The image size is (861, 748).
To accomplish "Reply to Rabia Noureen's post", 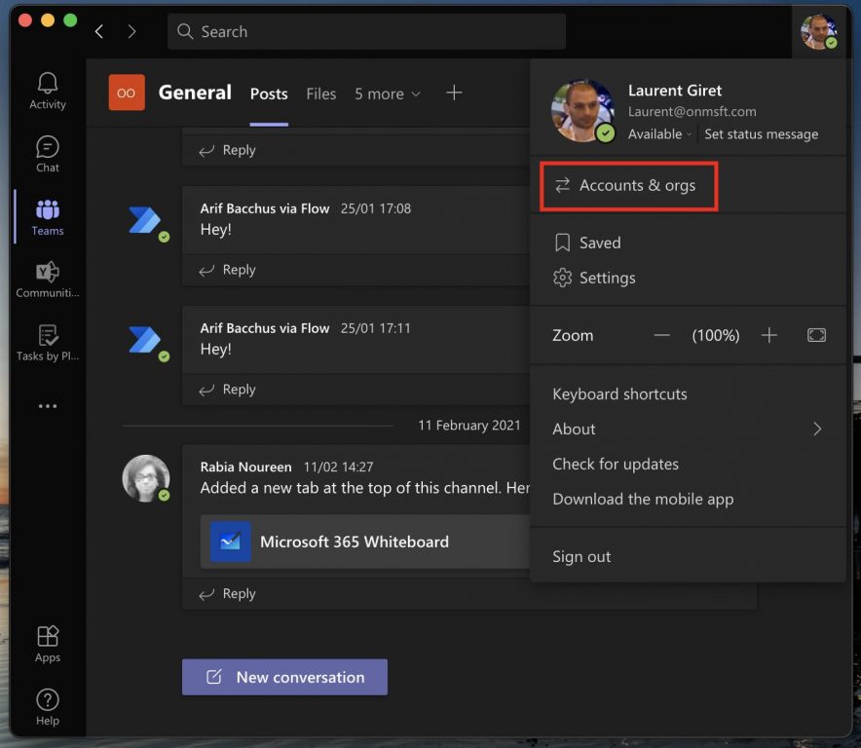I will [227, 594].
